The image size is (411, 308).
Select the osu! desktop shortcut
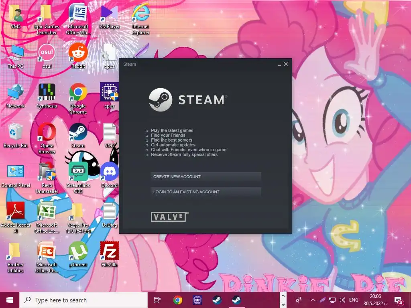click(47, 56)
